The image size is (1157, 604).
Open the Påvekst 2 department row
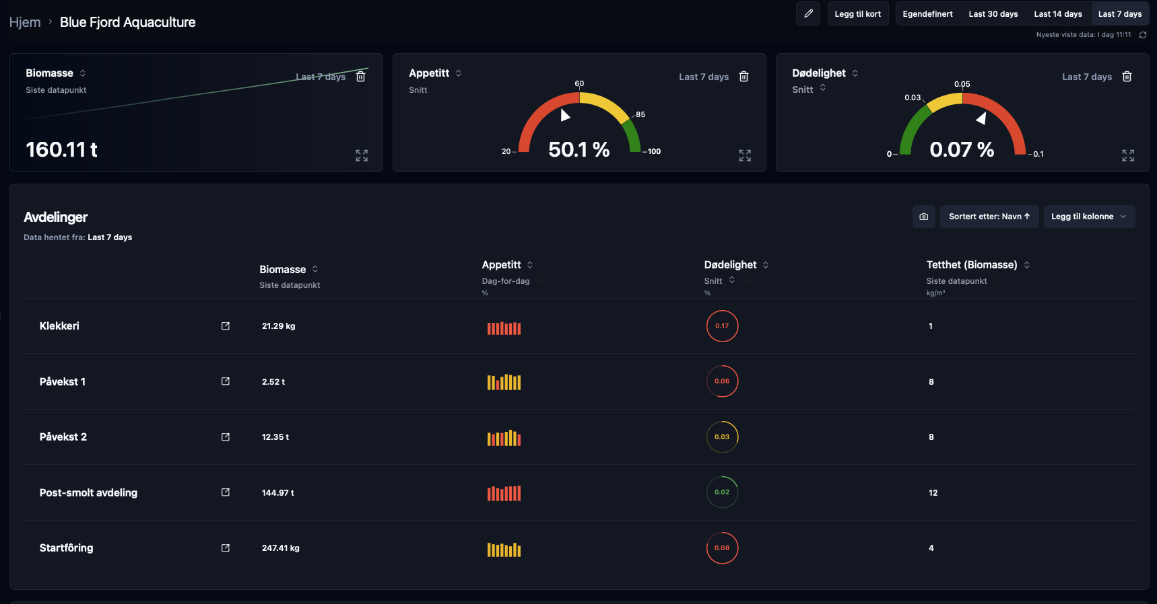coord(63,437)
